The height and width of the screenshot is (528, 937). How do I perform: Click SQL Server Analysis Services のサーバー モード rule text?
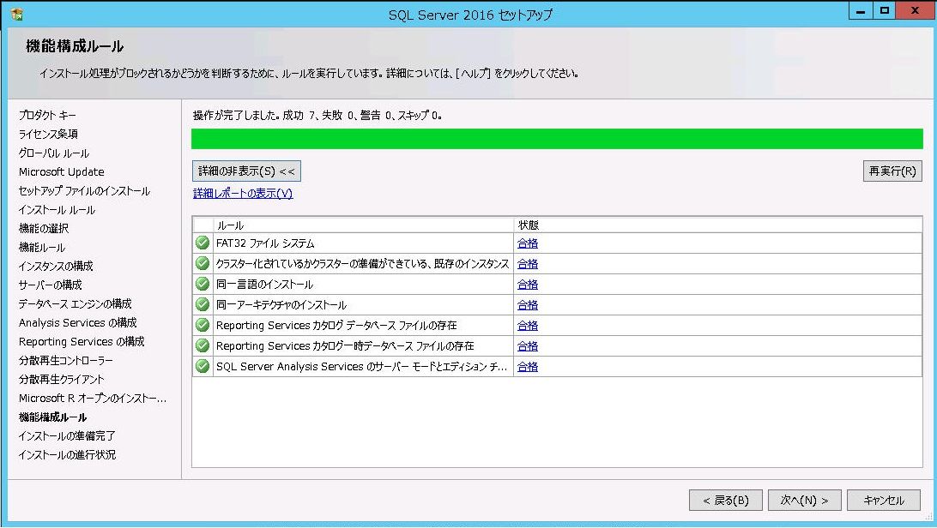pos(361,367)
